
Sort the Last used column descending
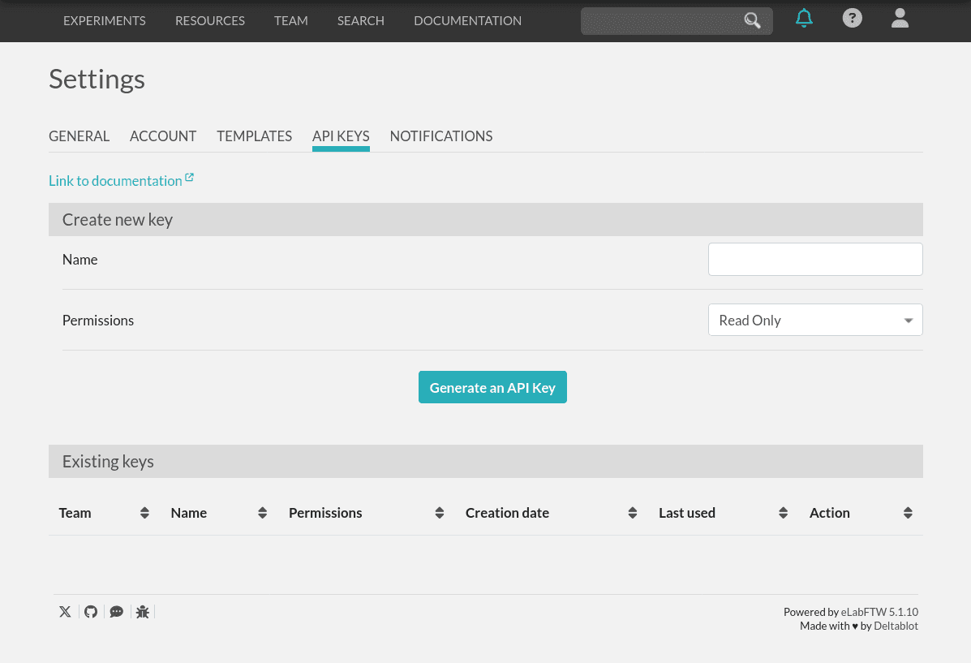pyautogui.click(x=782, y=512)
